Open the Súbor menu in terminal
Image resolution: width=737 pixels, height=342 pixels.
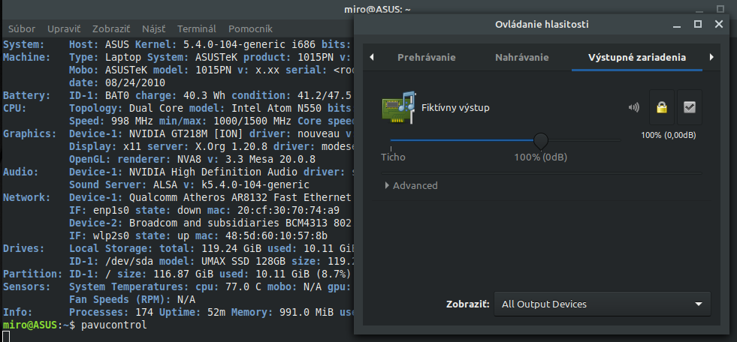point(23,28)
